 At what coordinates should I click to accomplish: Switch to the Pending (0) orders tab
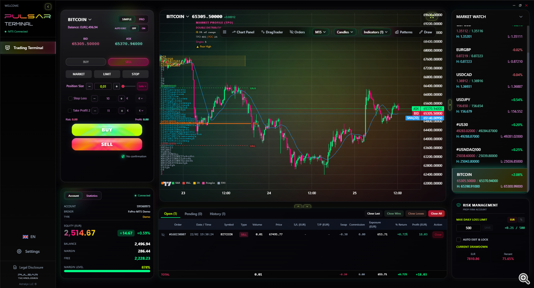point(193,214)
